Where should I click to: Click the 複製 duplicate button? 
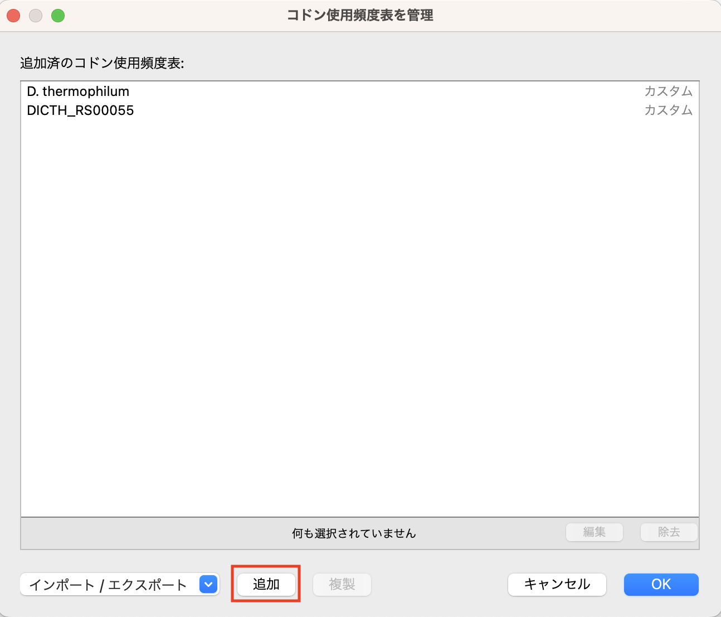[342, 584]
